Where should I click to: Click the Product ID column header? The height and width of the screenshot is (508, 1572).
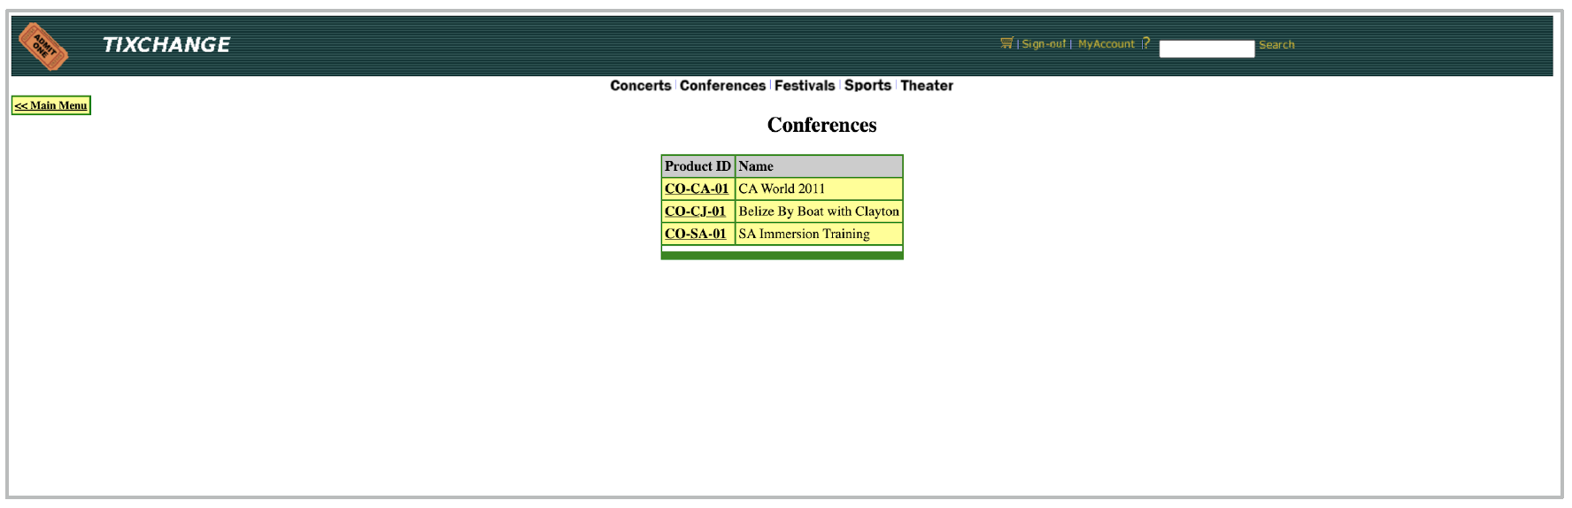pos(697,166)
